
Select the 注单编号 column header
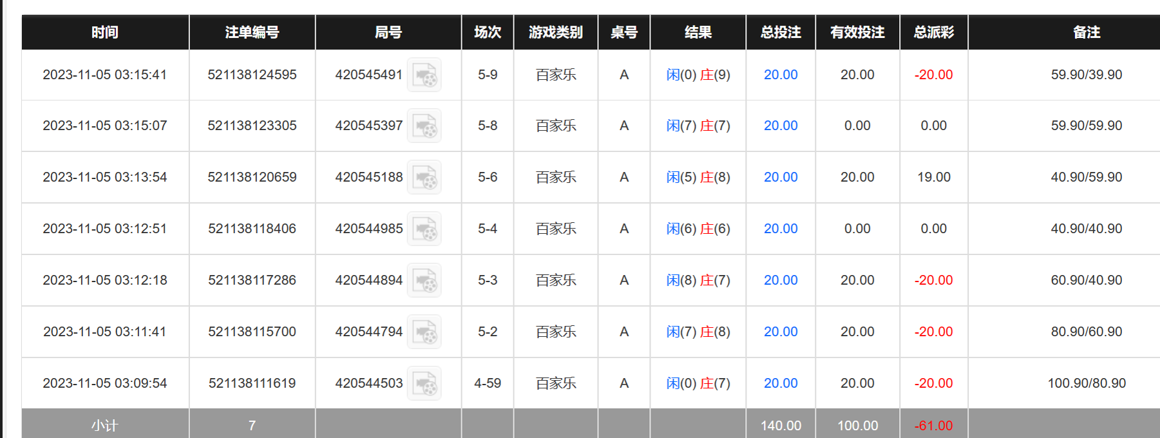(x=252, y=32)
